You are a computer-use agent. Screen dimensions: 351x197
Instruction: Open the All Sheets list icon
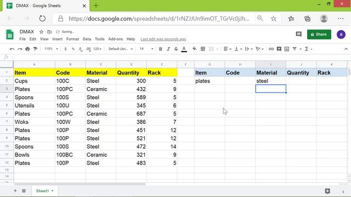tap(24, 191)
